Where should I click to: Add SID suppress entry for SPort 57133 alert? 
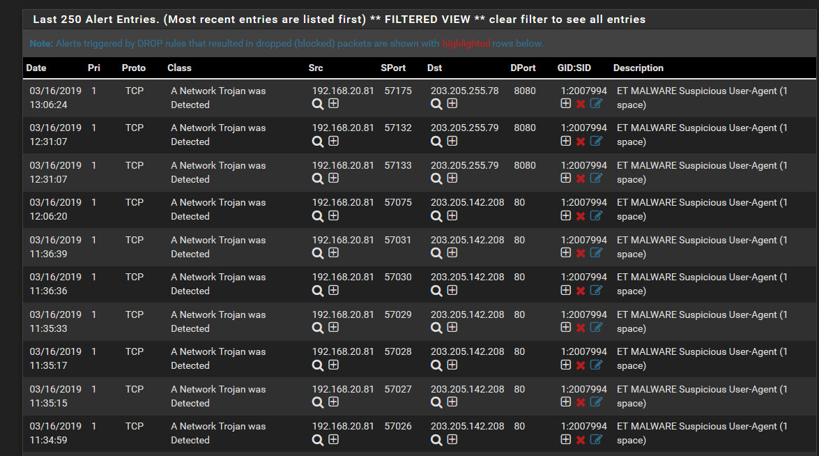point(566,178)
